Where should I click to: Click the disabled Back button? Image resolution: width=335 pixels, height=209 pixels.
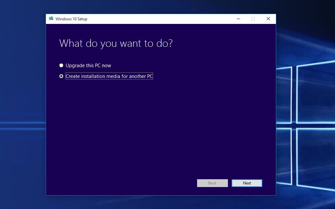tap(212, 183)
